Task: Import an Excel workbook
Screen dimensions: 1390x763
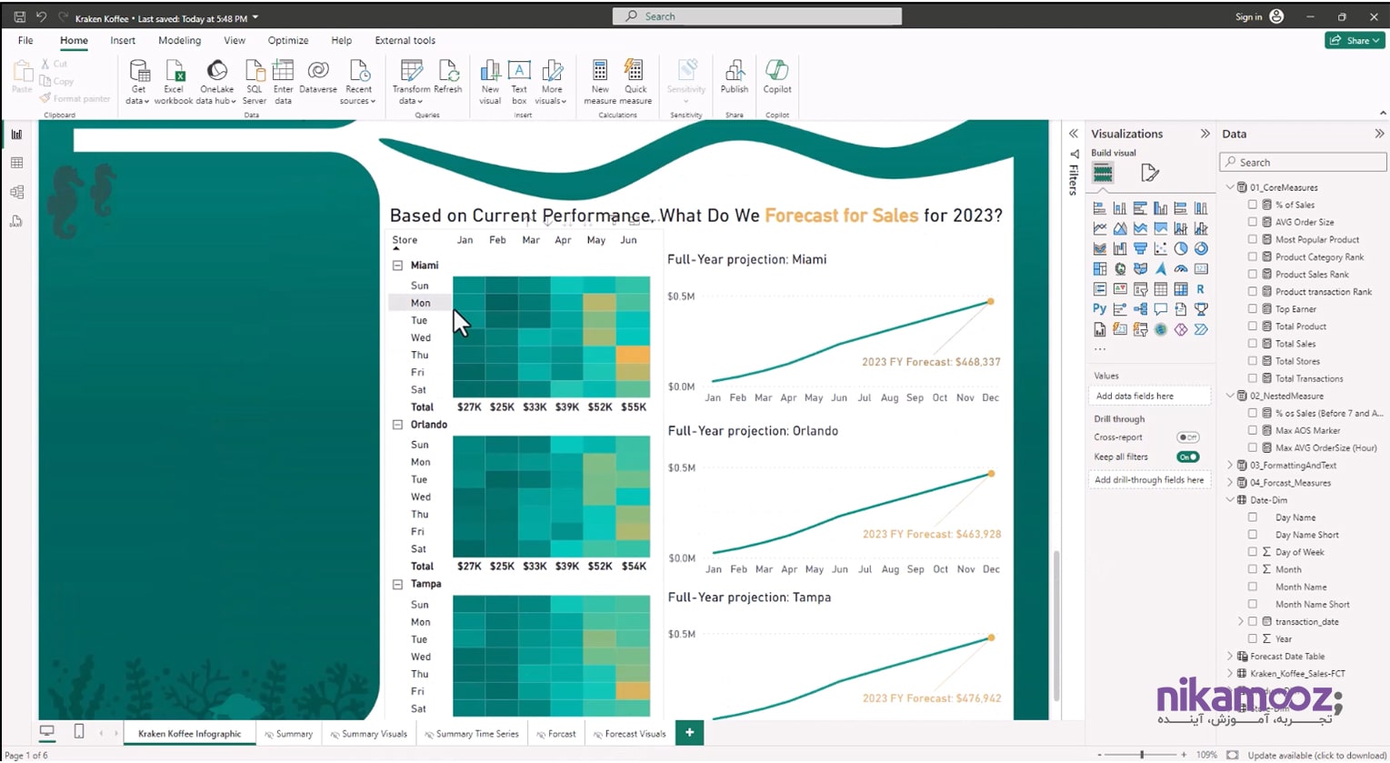Action: click(x=174, y=82)
